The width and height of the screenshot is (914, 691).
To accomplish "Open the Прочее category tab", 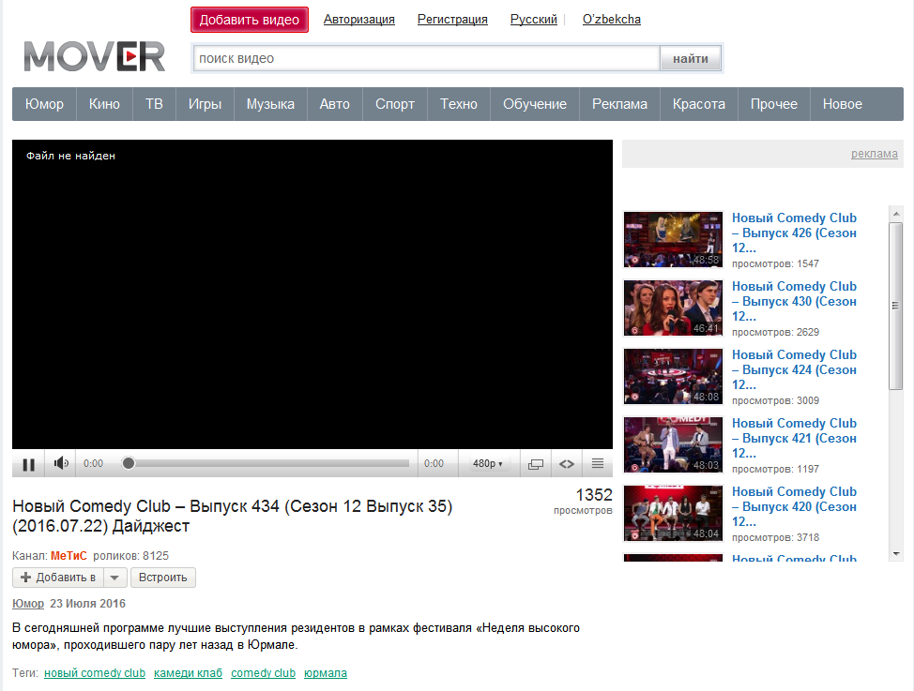I will pos(773,104).
